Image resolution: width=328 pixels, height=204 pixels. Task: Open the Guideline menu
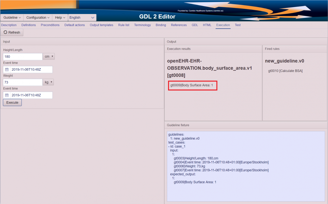click(x=11, y=17)
